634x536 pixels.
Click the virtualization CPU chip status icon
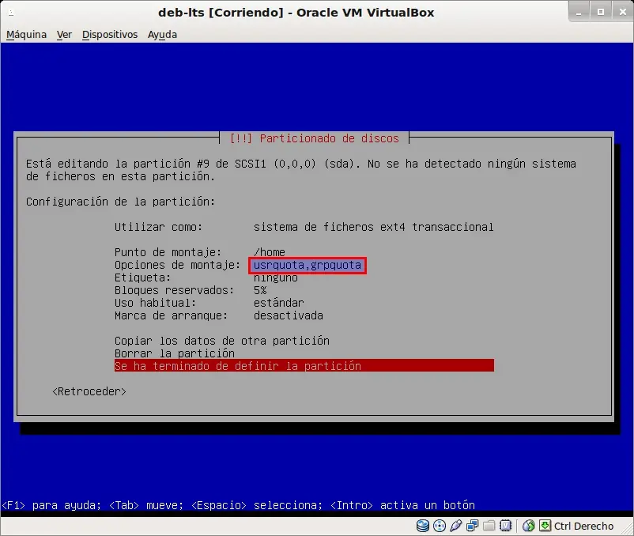505,526
